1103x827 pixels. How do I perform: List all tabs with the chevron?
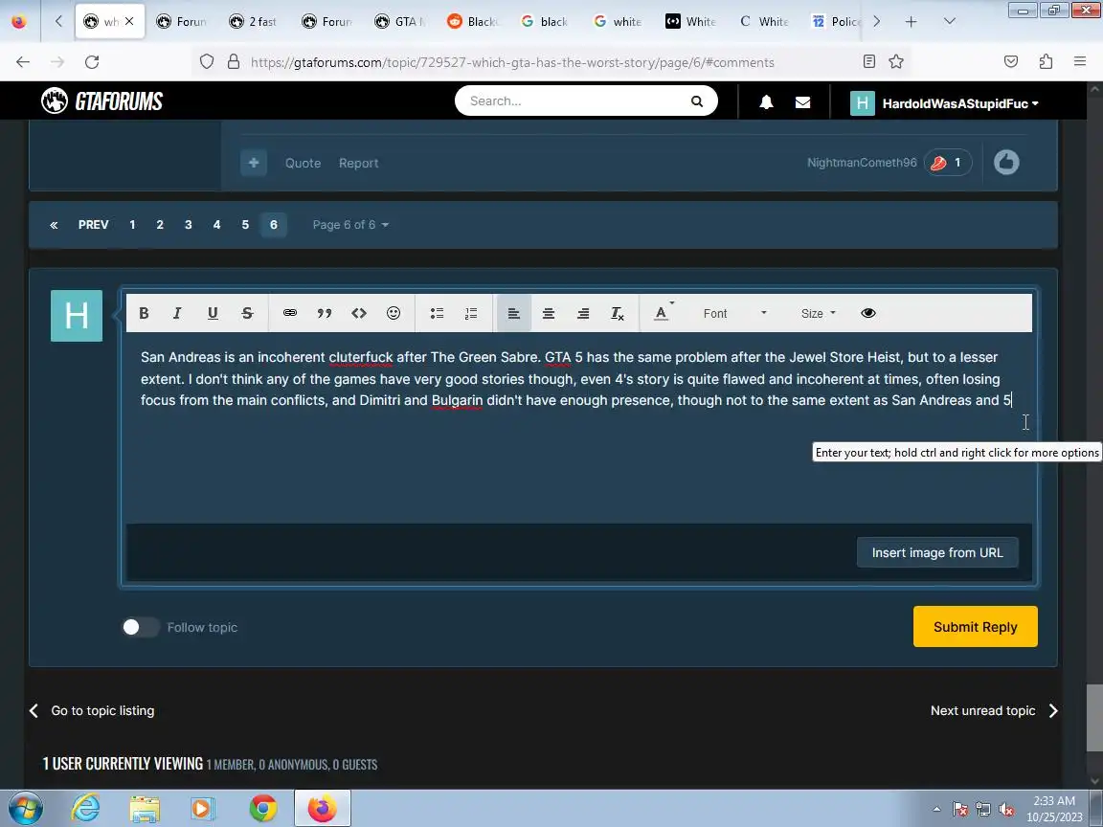(x=950, y=21)
